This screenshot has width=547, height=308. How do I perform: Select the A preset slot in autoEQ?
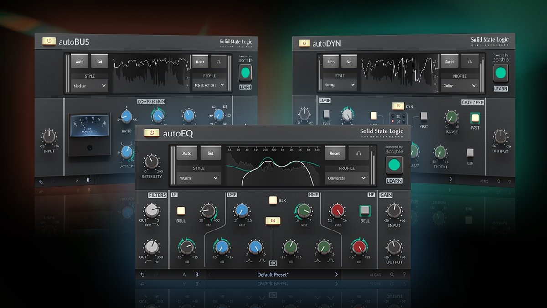coord(184,275)
